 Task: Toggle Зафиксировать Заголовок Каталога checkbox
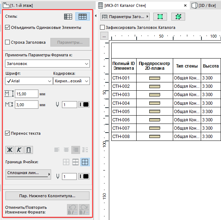click(103, 27)
